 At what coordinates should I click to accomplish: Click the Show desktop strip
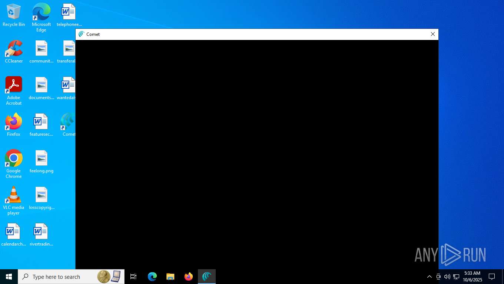[503, 277]
